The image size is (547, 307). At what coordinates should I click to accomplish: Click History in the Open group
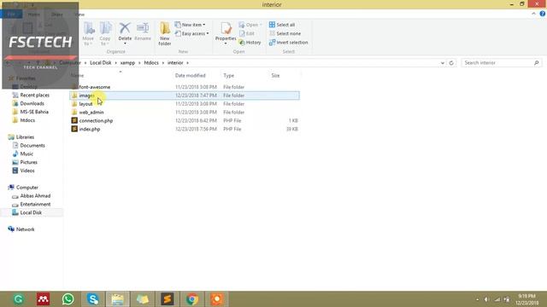coord(250,43)
